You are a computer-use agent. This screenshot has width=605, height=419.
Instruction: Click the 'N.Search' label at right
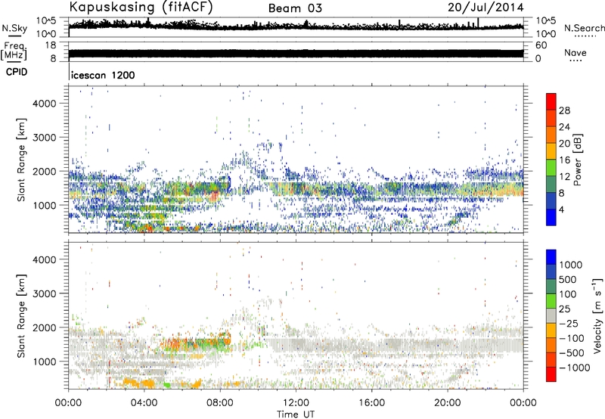[584, 28]
